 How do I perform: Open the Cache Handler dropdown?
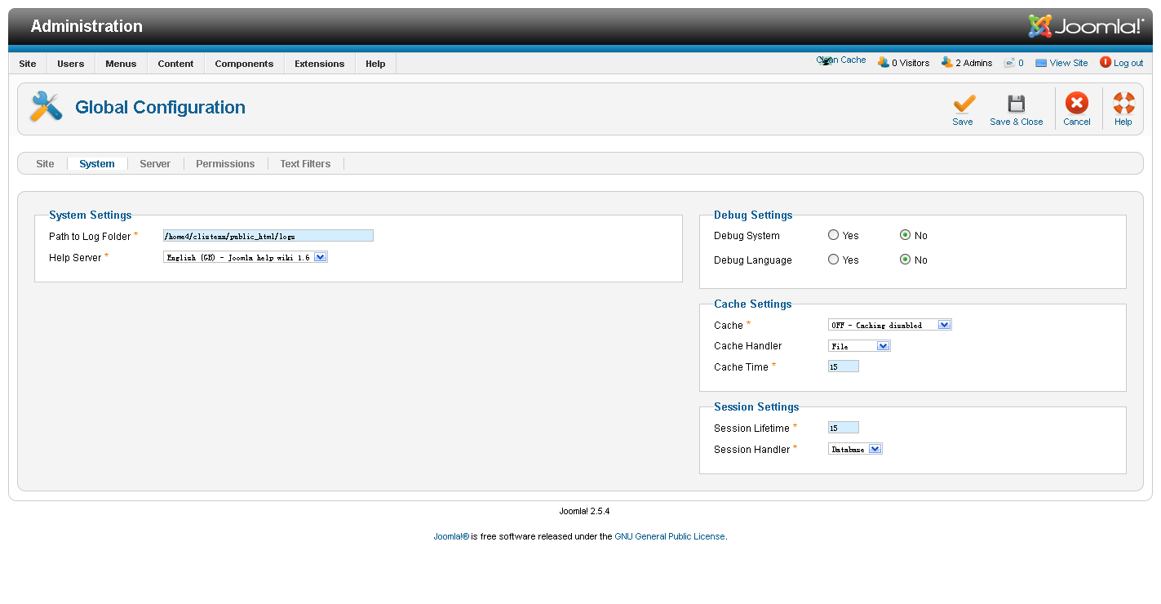coord(858,346)
